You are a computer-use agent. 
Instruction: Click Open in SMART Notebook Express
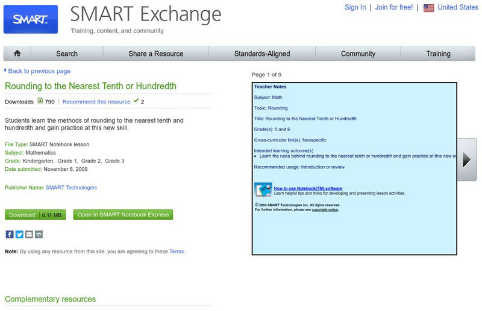(123, 215)
